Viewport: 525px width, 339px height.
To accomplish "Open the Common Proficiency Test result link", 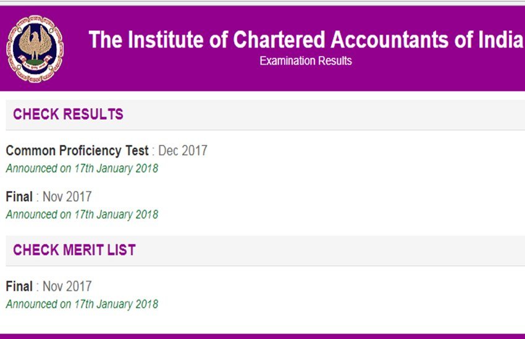I will click(77, 150).
